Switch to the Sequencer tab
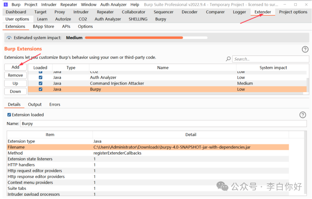312x199 pixels. pyautogui.click(x=164, y=12)
